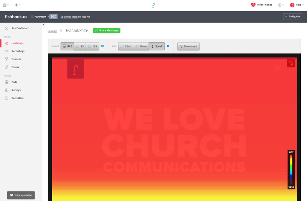This screenshot has width=307, height=201.
Task: Switch heatmap type to Click
Action: (x=126, y=46)
